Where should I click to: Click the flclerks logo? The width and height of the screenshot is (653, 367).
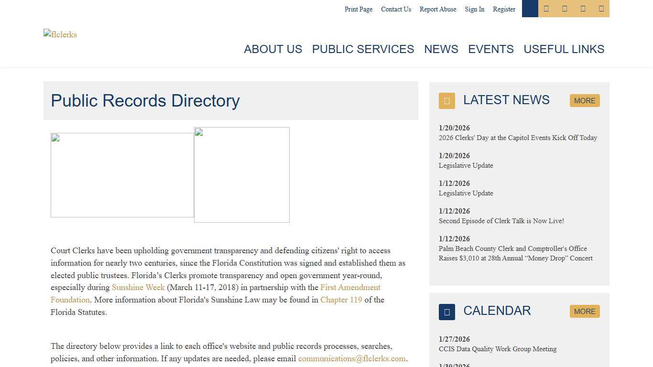tap(60, 34)
